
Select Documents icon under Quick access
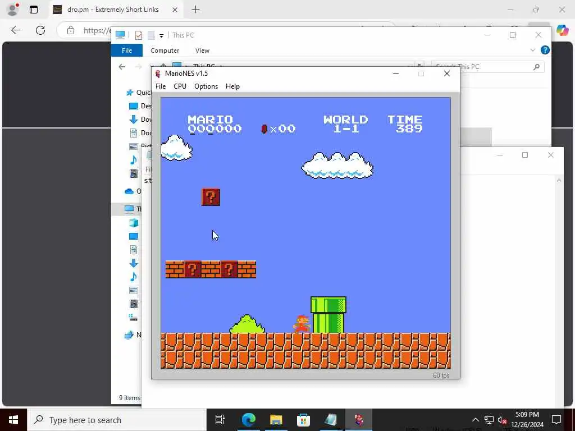(134, 132)
